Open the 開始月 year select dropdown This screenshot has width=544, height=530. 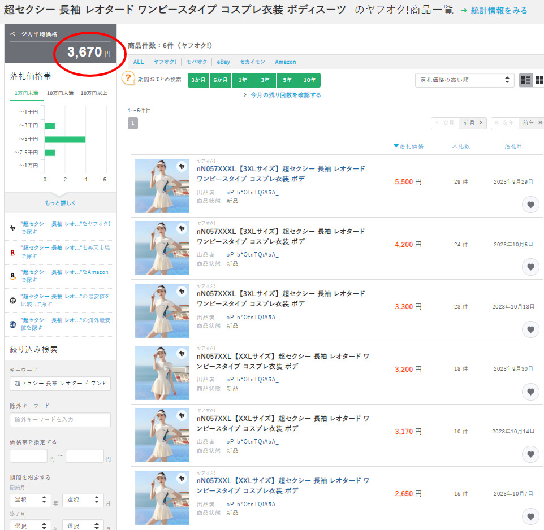click(30, 500)
